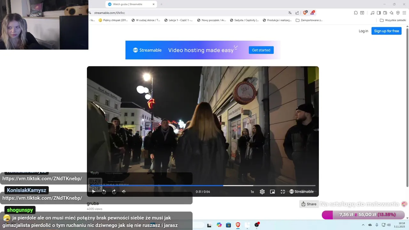Viewport: 409px width, 230px height.
Task: Click the translate page icon
Action: (x=290, y=13)
